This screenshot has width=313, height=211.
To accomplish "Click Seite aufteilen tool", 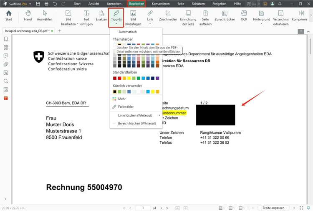I will click(x=205, y=18).
